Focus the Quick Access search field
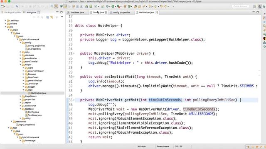266x149 pixels. [x=240, y=6]
